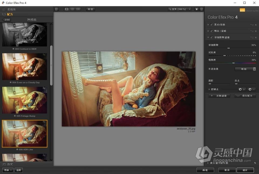Viewport: 259px width, 174px height.
Task: Click the 变焦 (100 %) zoom button
Action: pyautogui.click(x=178, y=9)
